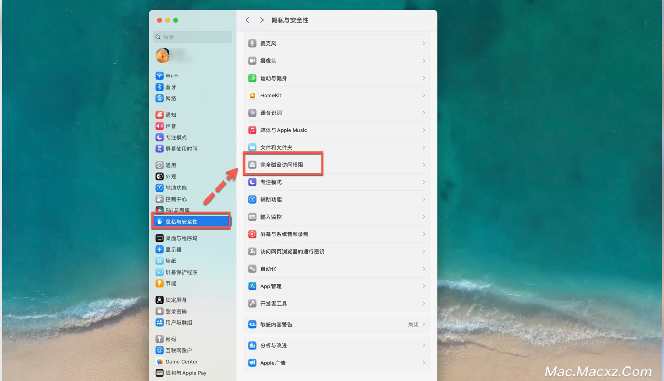Select 桌面与程序坞 in the sidebar
This screenshot has width=664, height=381.
(x=181, y=238)
